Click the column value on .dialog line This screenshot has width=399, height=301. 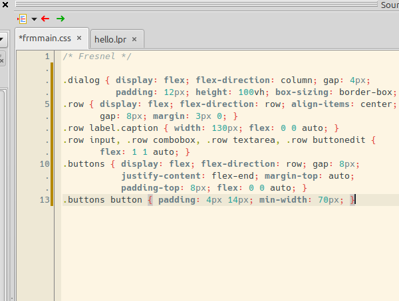click(297, 80)
